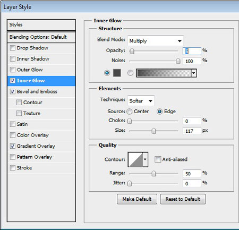
Task: Open the Styles presets section
Action: (x=41, y=25)
